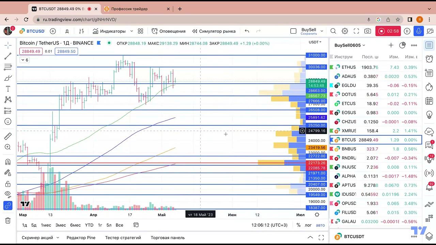Open Редактор Pine tab
The height and width of the screenshot is (245, 436).
pyautogui.click(x=81, y=238)
